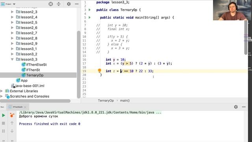Select the run tab in Run panel
Viewport: 252px width, 142px height.
coord(17,107)
